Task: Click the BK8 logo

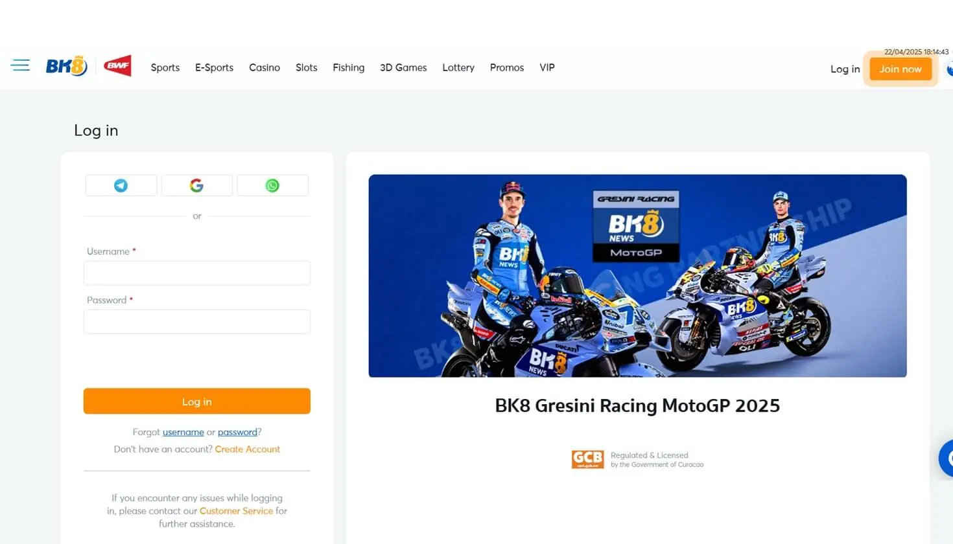Action: (x=66, y=66)
